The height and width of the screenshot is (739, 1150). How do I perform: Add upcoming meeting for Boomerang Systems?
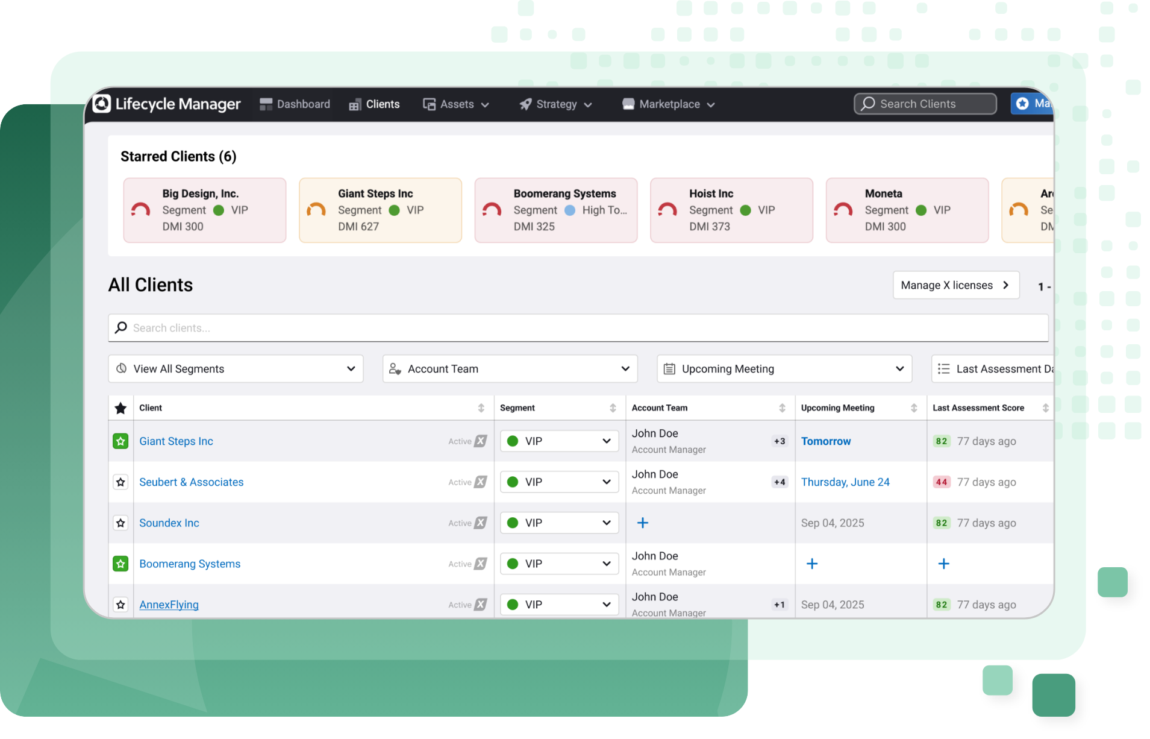click(x=811, y=564)
